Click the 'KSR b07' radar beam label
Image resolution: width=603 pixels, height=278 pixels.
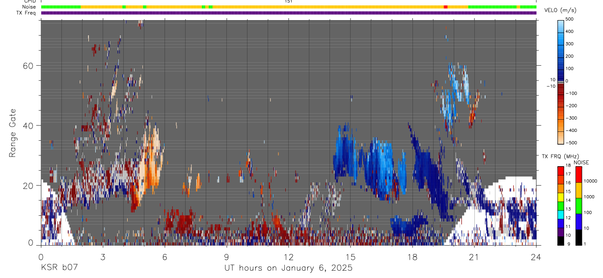tap(59, 268)
